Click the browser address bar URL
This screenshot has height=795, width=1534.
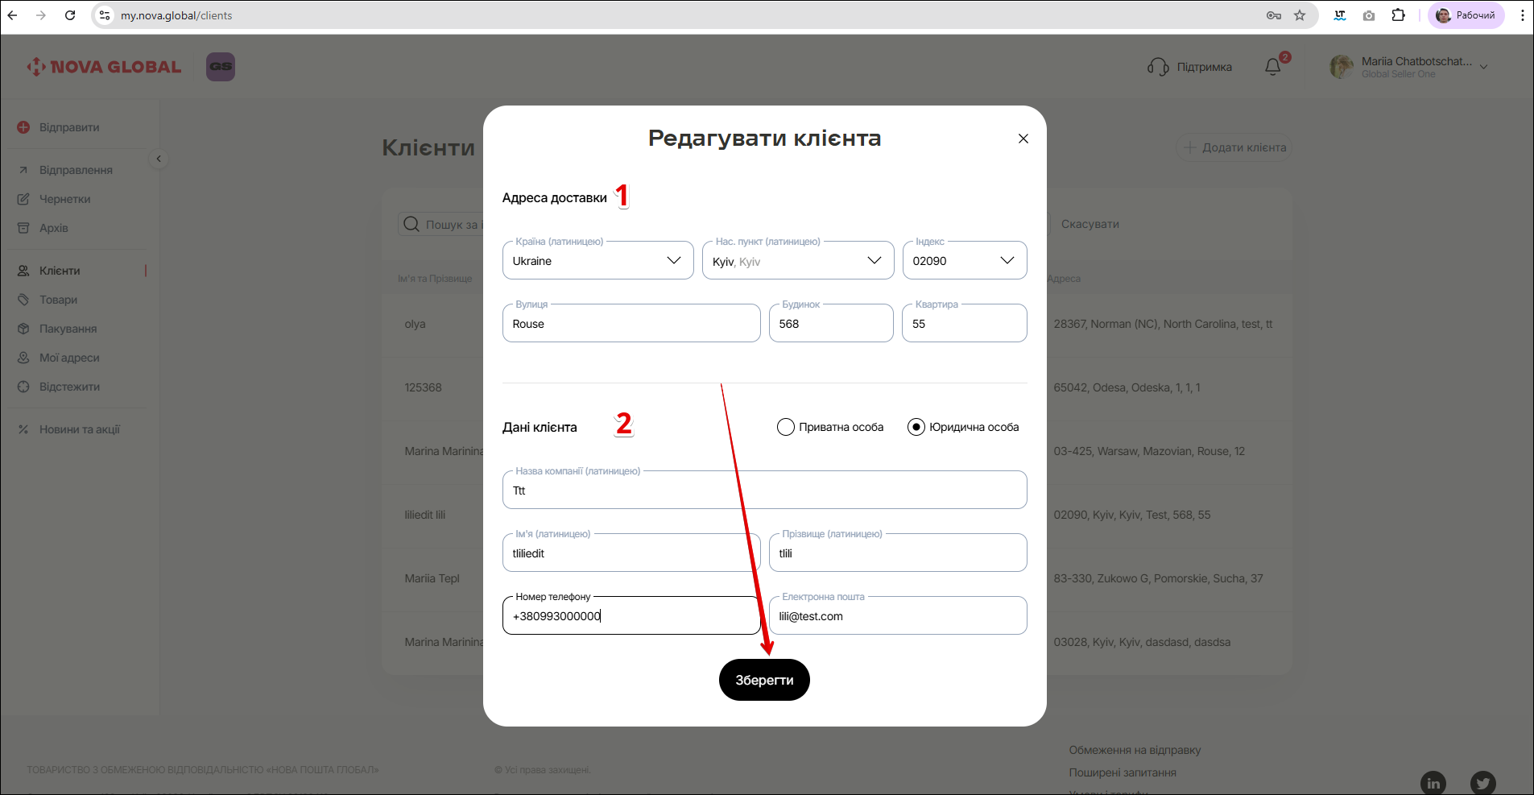coord(176,15)
